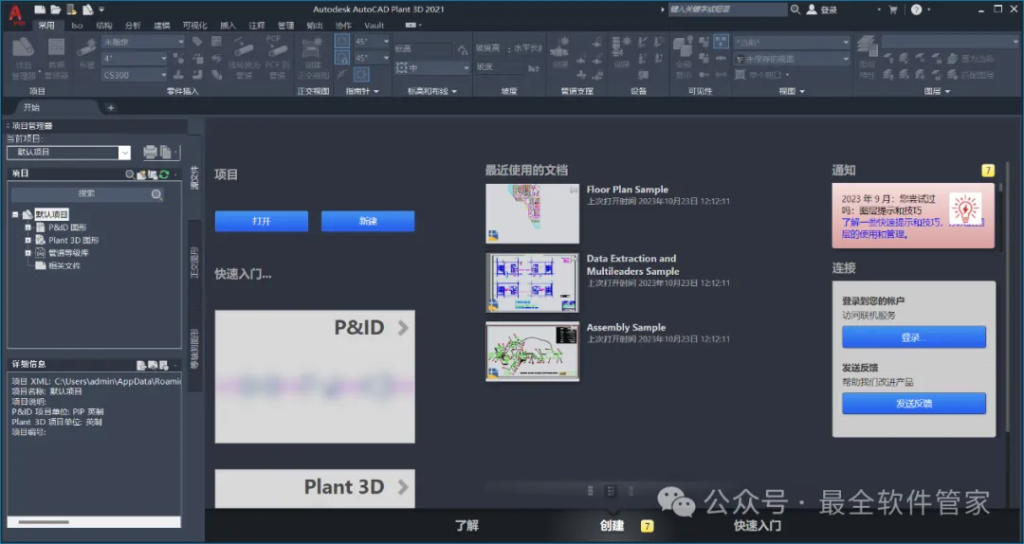Add a new tab with the plus button
The image size is (1024, 544).
(110, 108)
